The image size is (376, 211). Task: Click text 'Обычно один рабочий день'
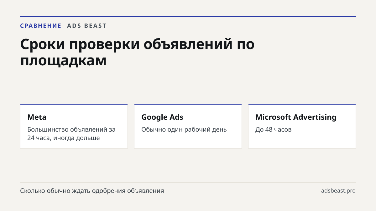point(184,129)
